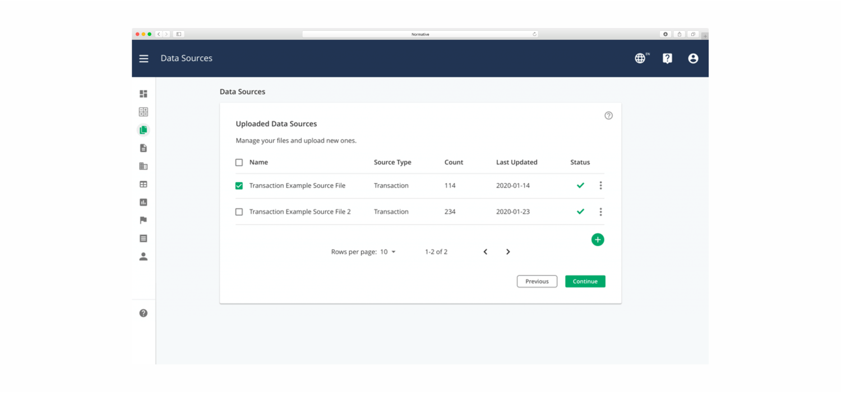Open the hamburger navigation menu
The height and width of the screenshot is (393, 841).
point(144,58)
